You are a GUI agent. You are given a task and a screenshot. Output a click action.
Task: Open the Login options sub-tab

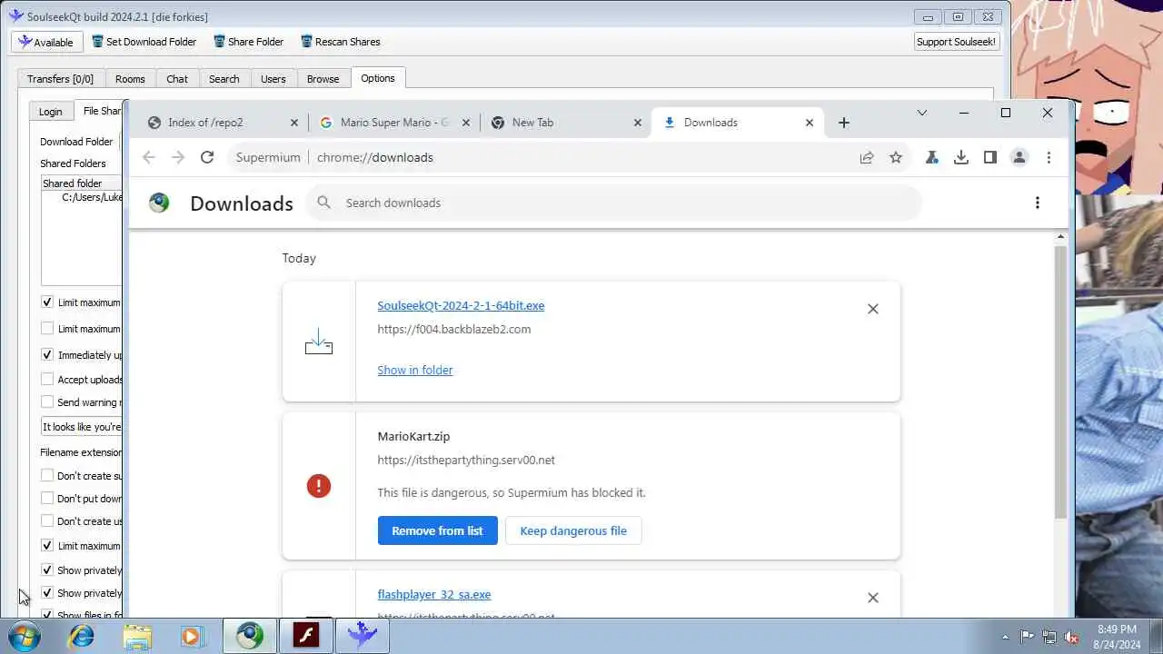(51, 112)
